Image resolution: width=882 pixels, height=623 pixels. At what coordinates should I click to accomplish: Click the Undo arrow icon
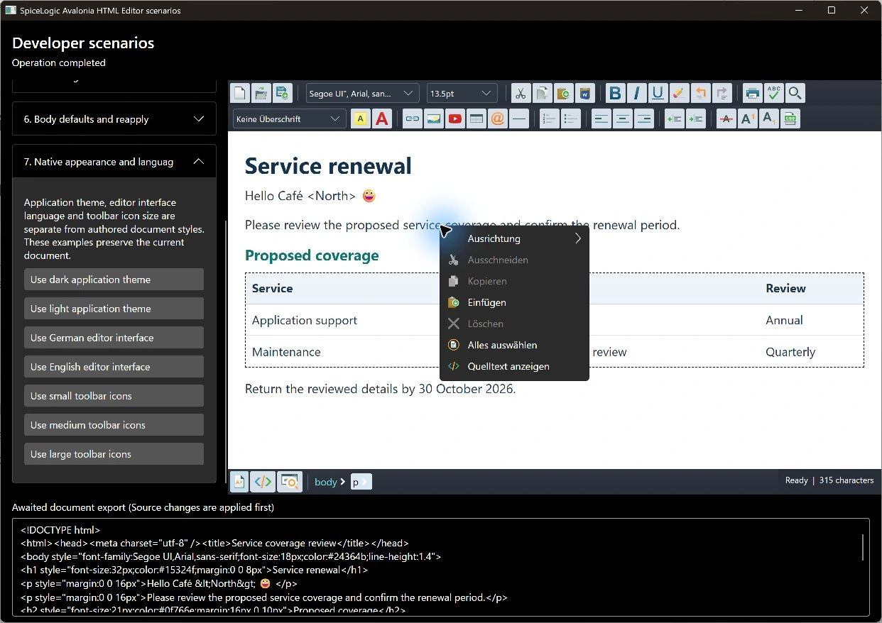point(701,93)
